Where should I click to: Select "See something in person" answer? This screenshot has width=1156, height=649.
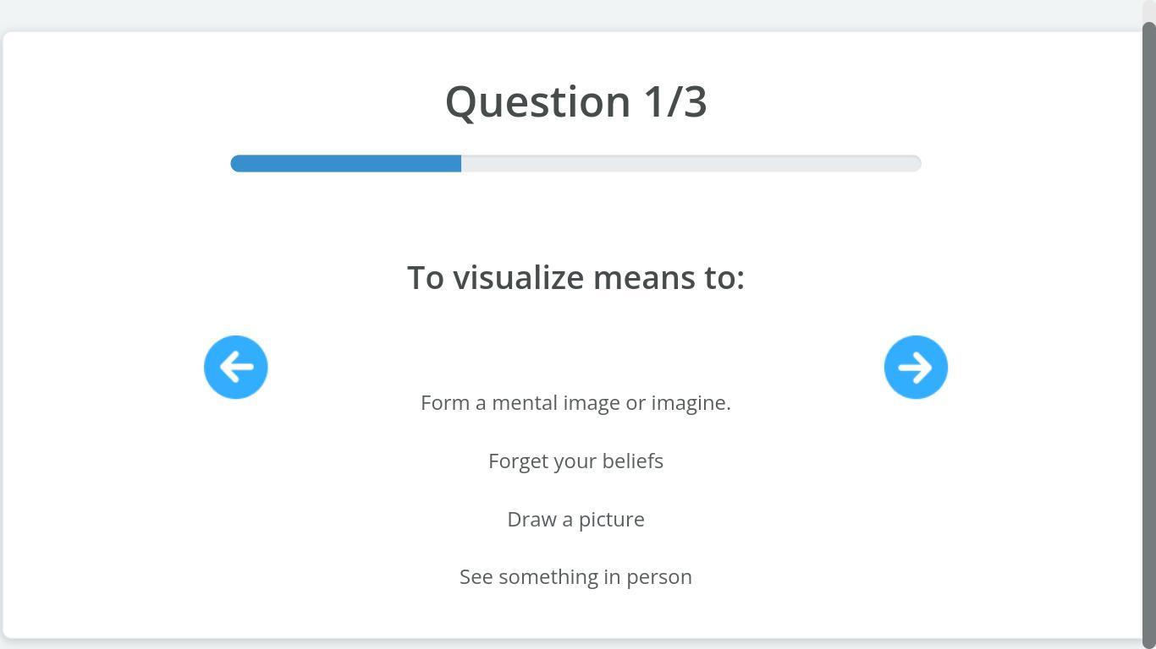(575, 577)
